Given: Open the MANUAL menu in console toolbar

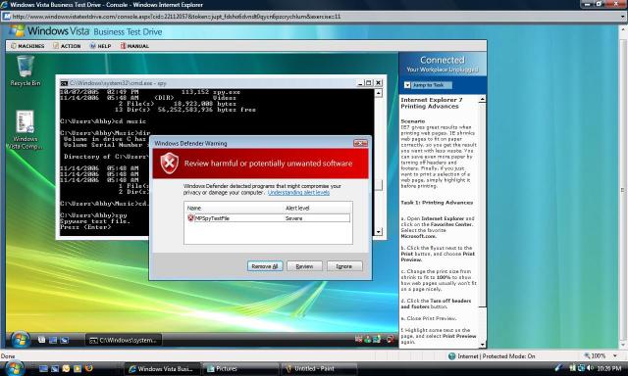Looking at the screenshot, I should pyautogui.click(x=134, y=46).
